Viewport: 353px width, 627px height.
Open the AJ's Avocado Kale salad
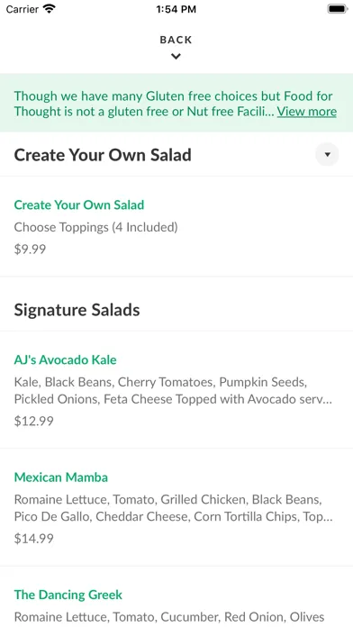point(176,390)
